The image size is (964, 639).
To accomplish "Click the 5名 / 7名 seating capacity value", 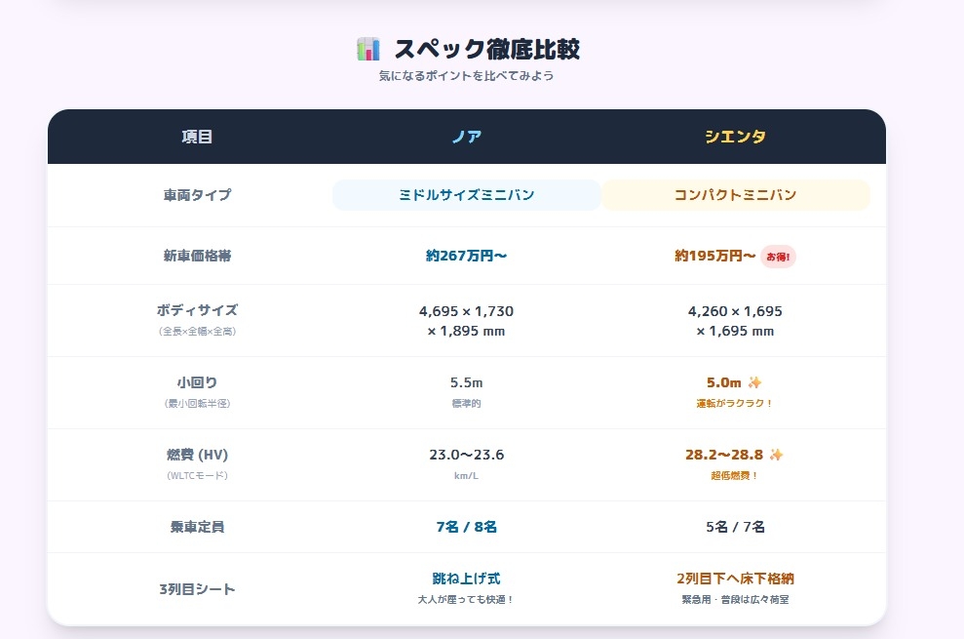I will point(735,527).
